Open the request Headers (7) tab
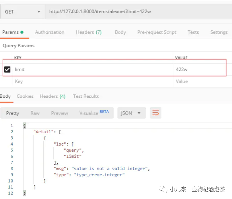The image size is (232, 199). (89, 32)
